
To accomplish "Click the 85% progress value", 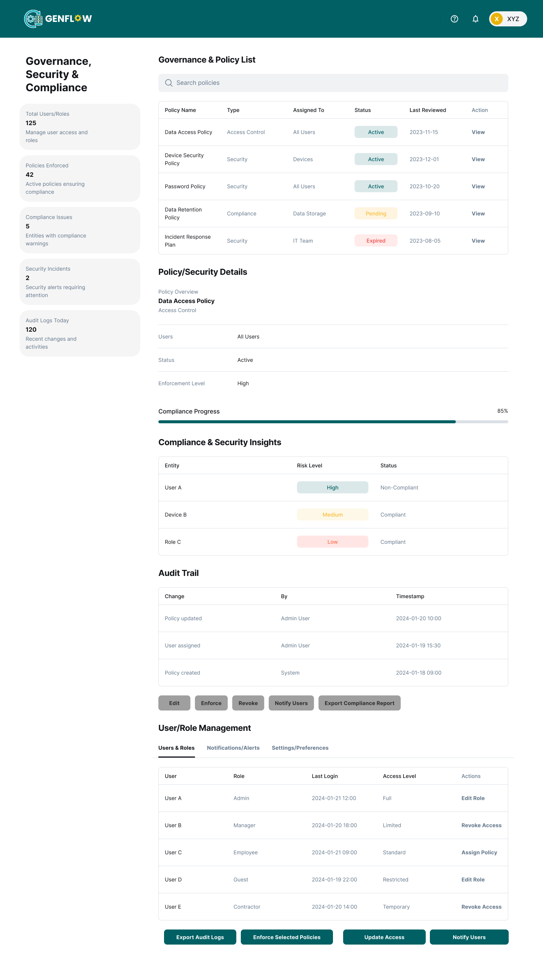I will 502,411.
